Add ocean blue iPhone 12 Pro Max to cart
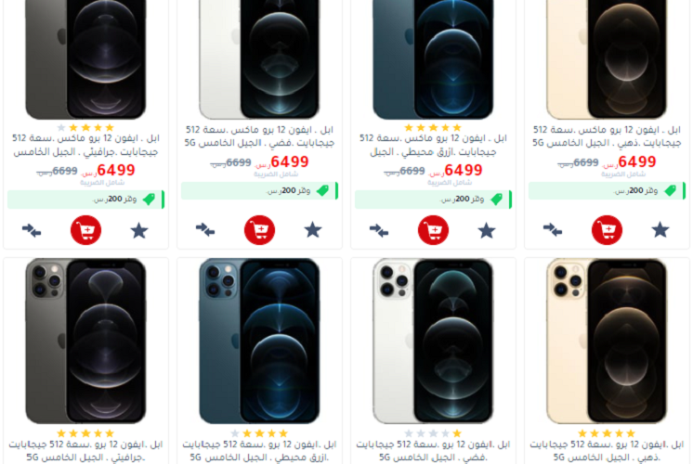Image resolution: width=693 pixels, height=464 pixels. click(433, 230)
